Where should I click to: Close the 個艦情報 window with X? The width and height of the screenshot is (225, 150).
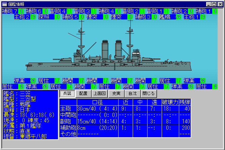pos(220,4)
